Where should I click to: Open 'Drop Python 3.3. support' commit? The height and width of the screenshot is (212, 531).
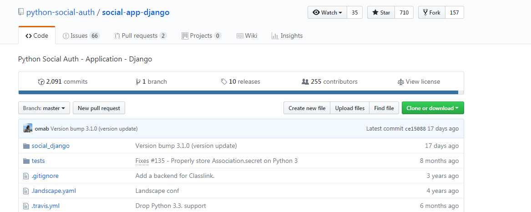tap(171, 206)
